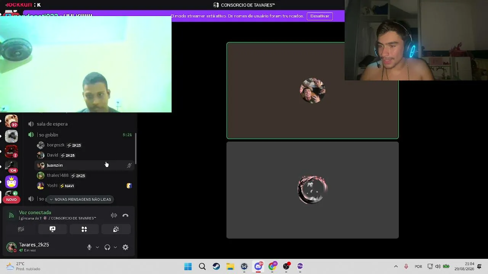
Task: Click the microphone tray icon
Action: (x=406, y=266)
